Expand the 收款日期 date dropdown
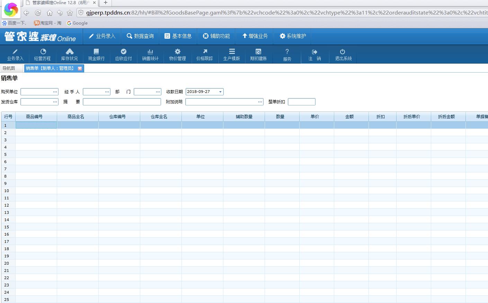Viewport: 488px width, 303px height. [x=220, y=92]
